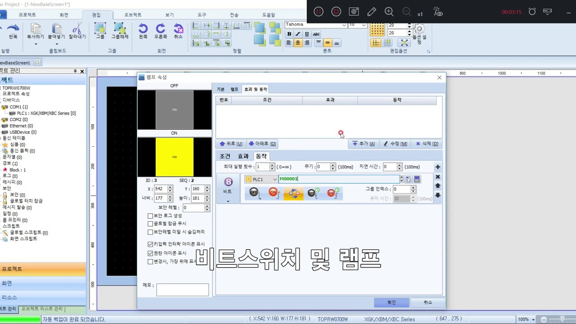Open the 조건 sub-tab
The width and height of the screenshot is (576, 324).
pyautogui.click(x=225, y=156)
